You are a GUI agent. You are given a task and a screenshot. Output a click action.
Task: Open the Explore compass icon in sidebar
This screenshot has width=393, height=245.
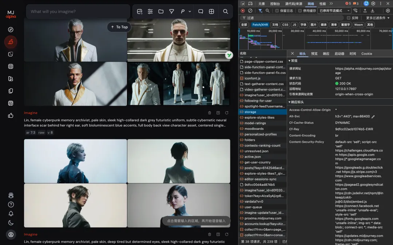pyautogui.click(x=11, y=30)
